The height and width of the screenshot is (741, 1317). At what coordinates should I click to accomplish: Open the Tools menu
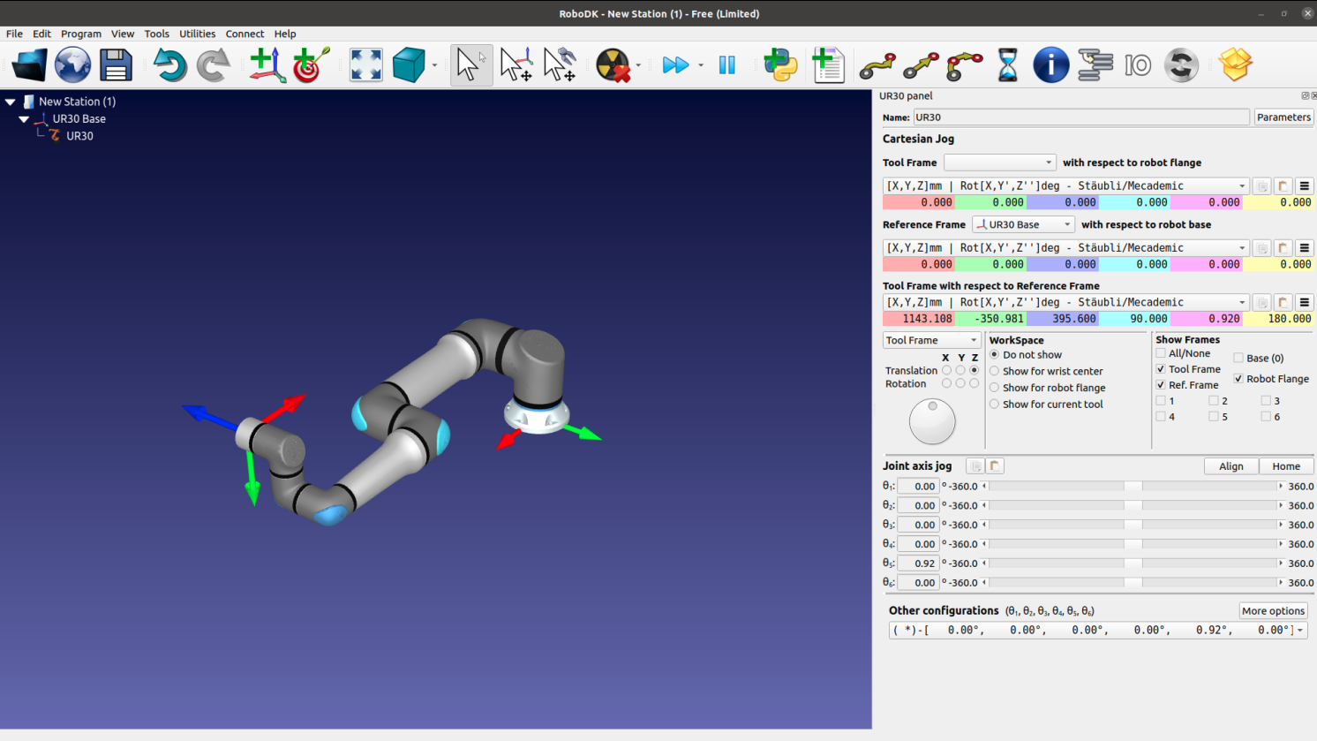(x=156, y=34)
